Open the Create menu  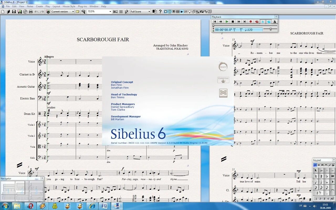tap(39, 6)
